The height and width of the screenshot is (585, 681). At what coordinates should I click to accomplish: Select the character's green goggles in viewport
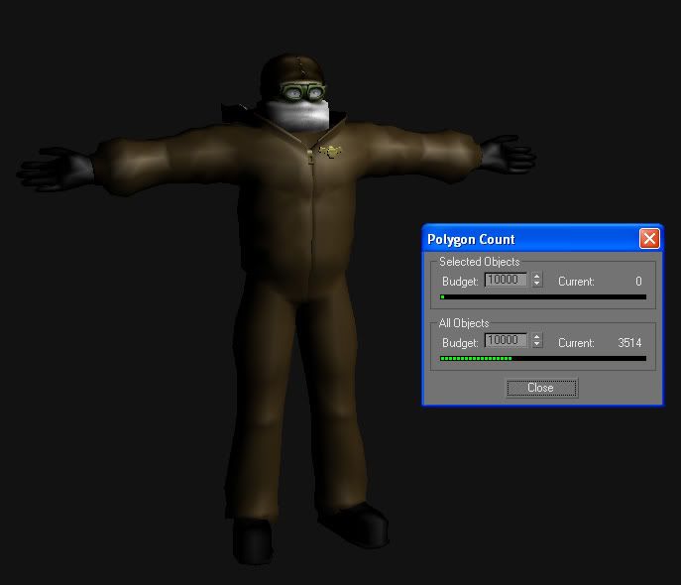303,94
